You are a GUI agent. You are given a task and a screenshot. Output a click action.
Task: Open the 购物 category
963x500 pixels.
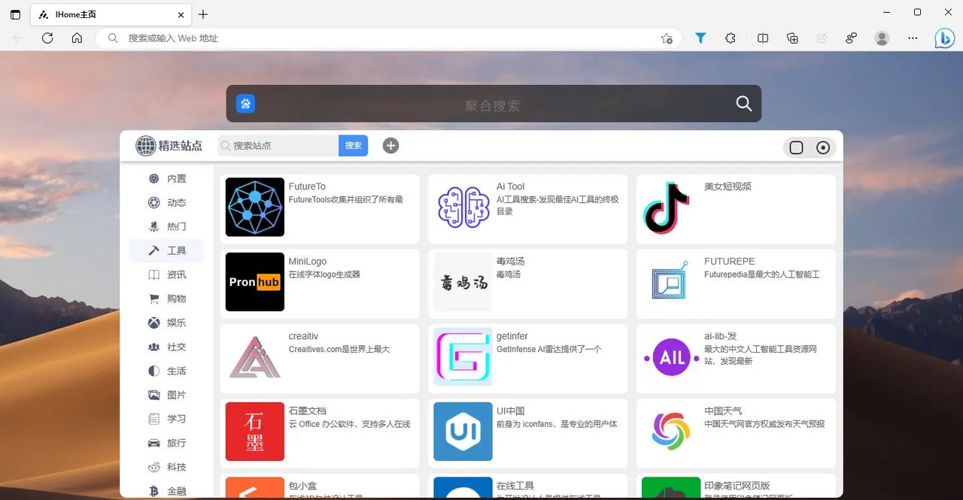tap(166, 298)
